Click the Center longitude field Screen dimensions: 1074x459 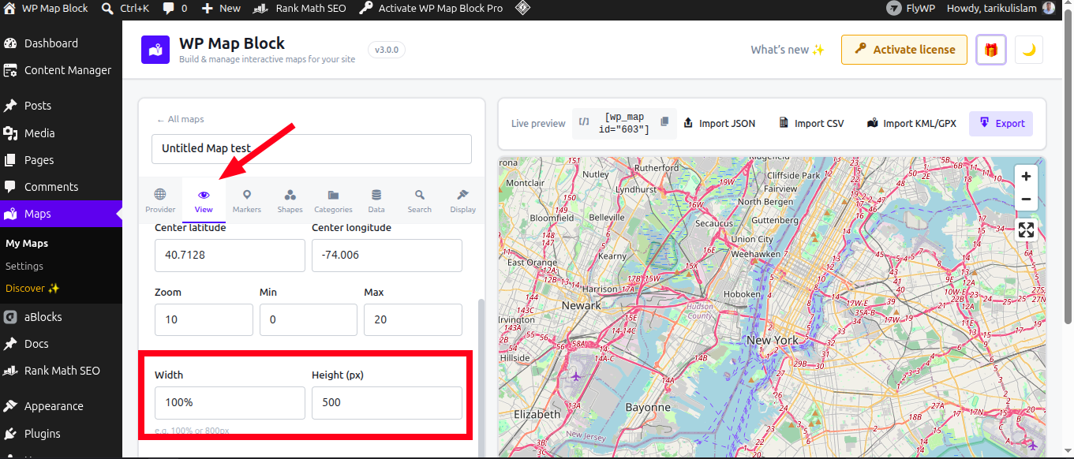click(x=387, y=256)
